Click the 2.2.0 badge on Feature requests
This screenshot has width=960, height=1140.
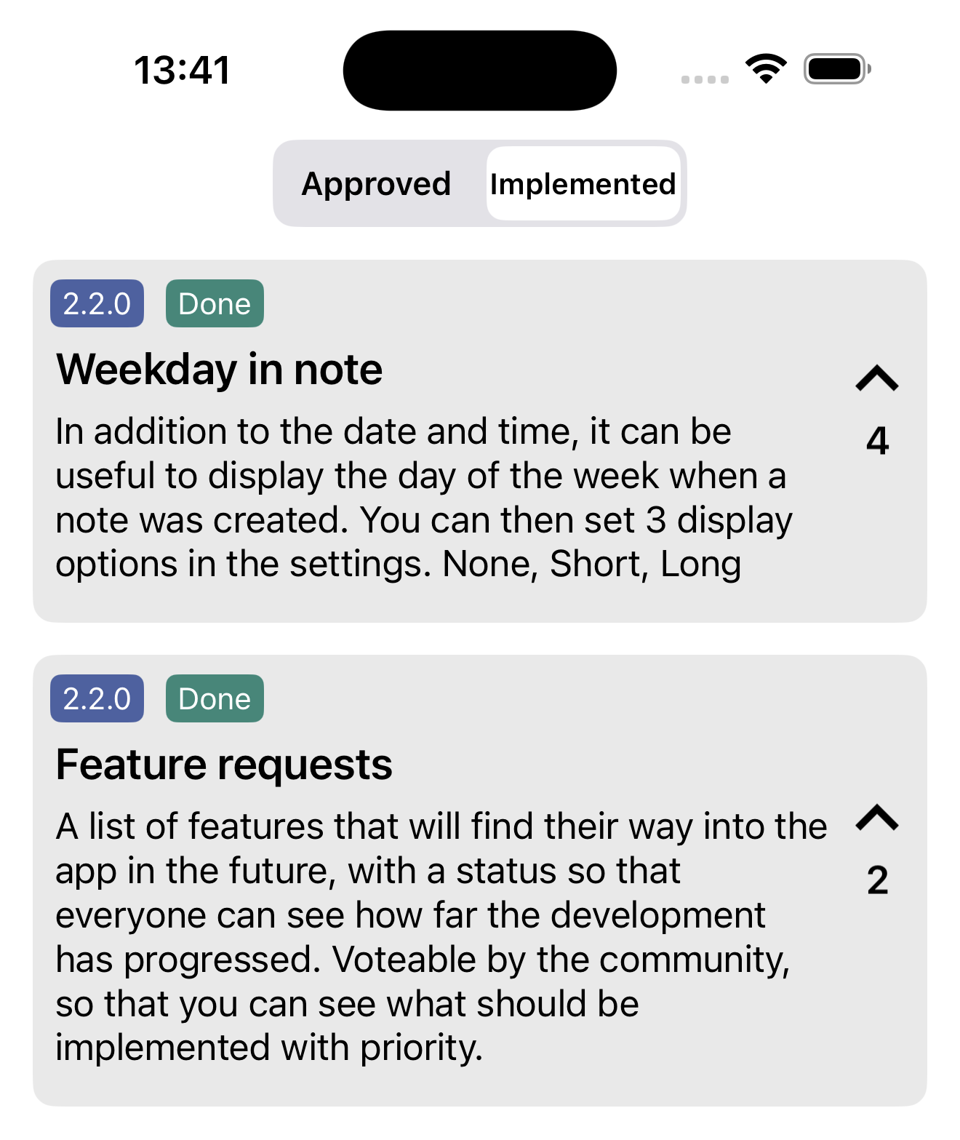tap(97, 698)
